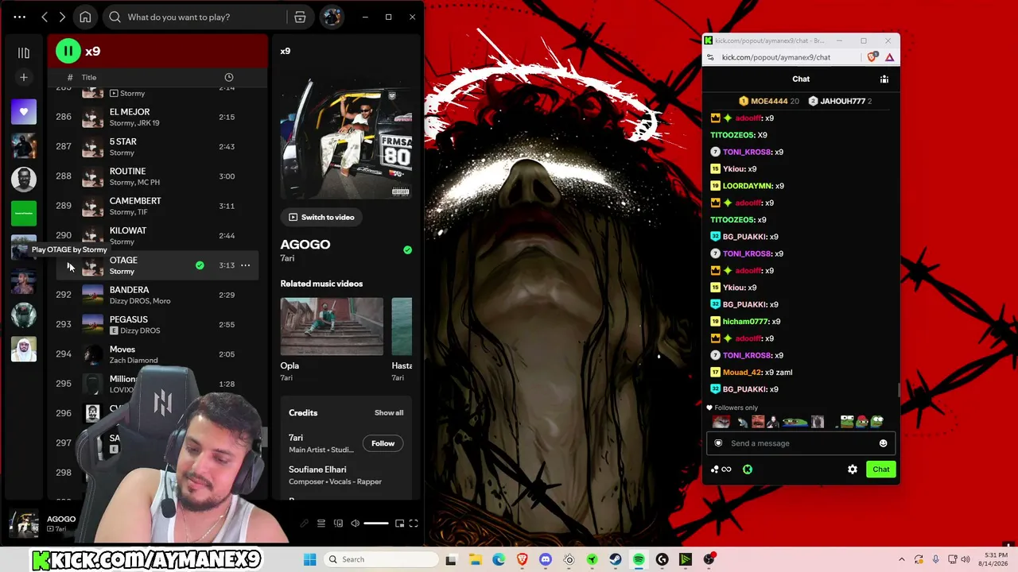Click the Spotify search field
Screen dimensions: 1018x572
click(x=195, y=17)
